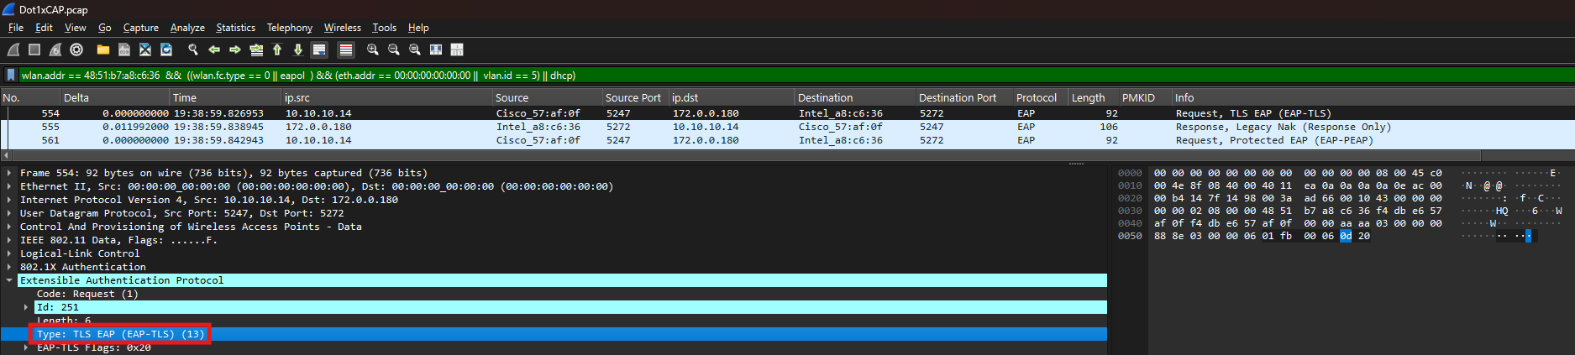This screenshot has width=1575, height=355.
Task: Toggle packet colorization rules button
Action: (346, 50)
